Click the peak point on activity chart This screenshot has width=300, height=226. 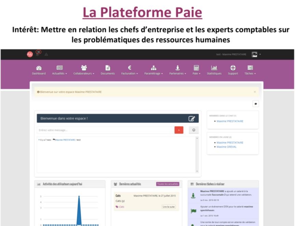79,196
